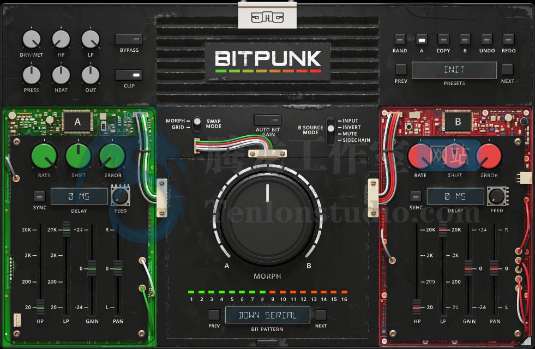Click the DRY/WET knob

pyautogui.click(x=32, y=39)
